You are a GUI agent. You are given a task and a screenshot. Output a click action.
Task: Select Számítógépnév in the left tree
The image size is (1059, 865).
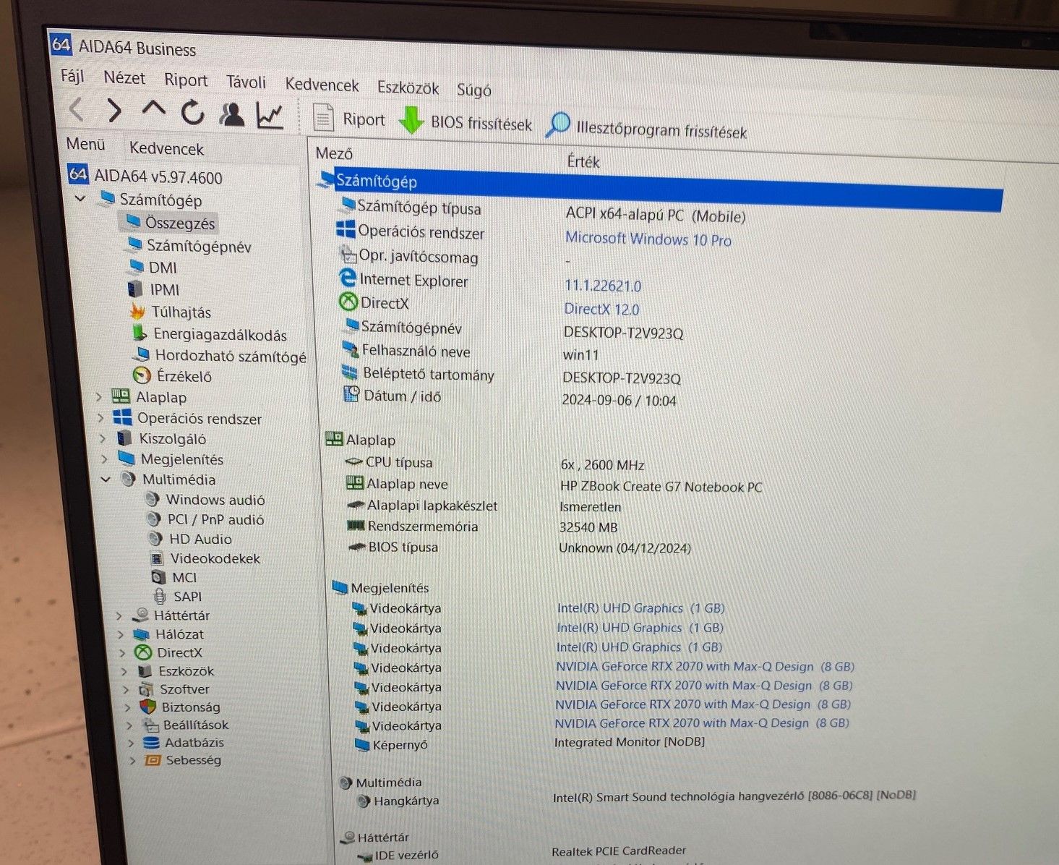[189, 246]
